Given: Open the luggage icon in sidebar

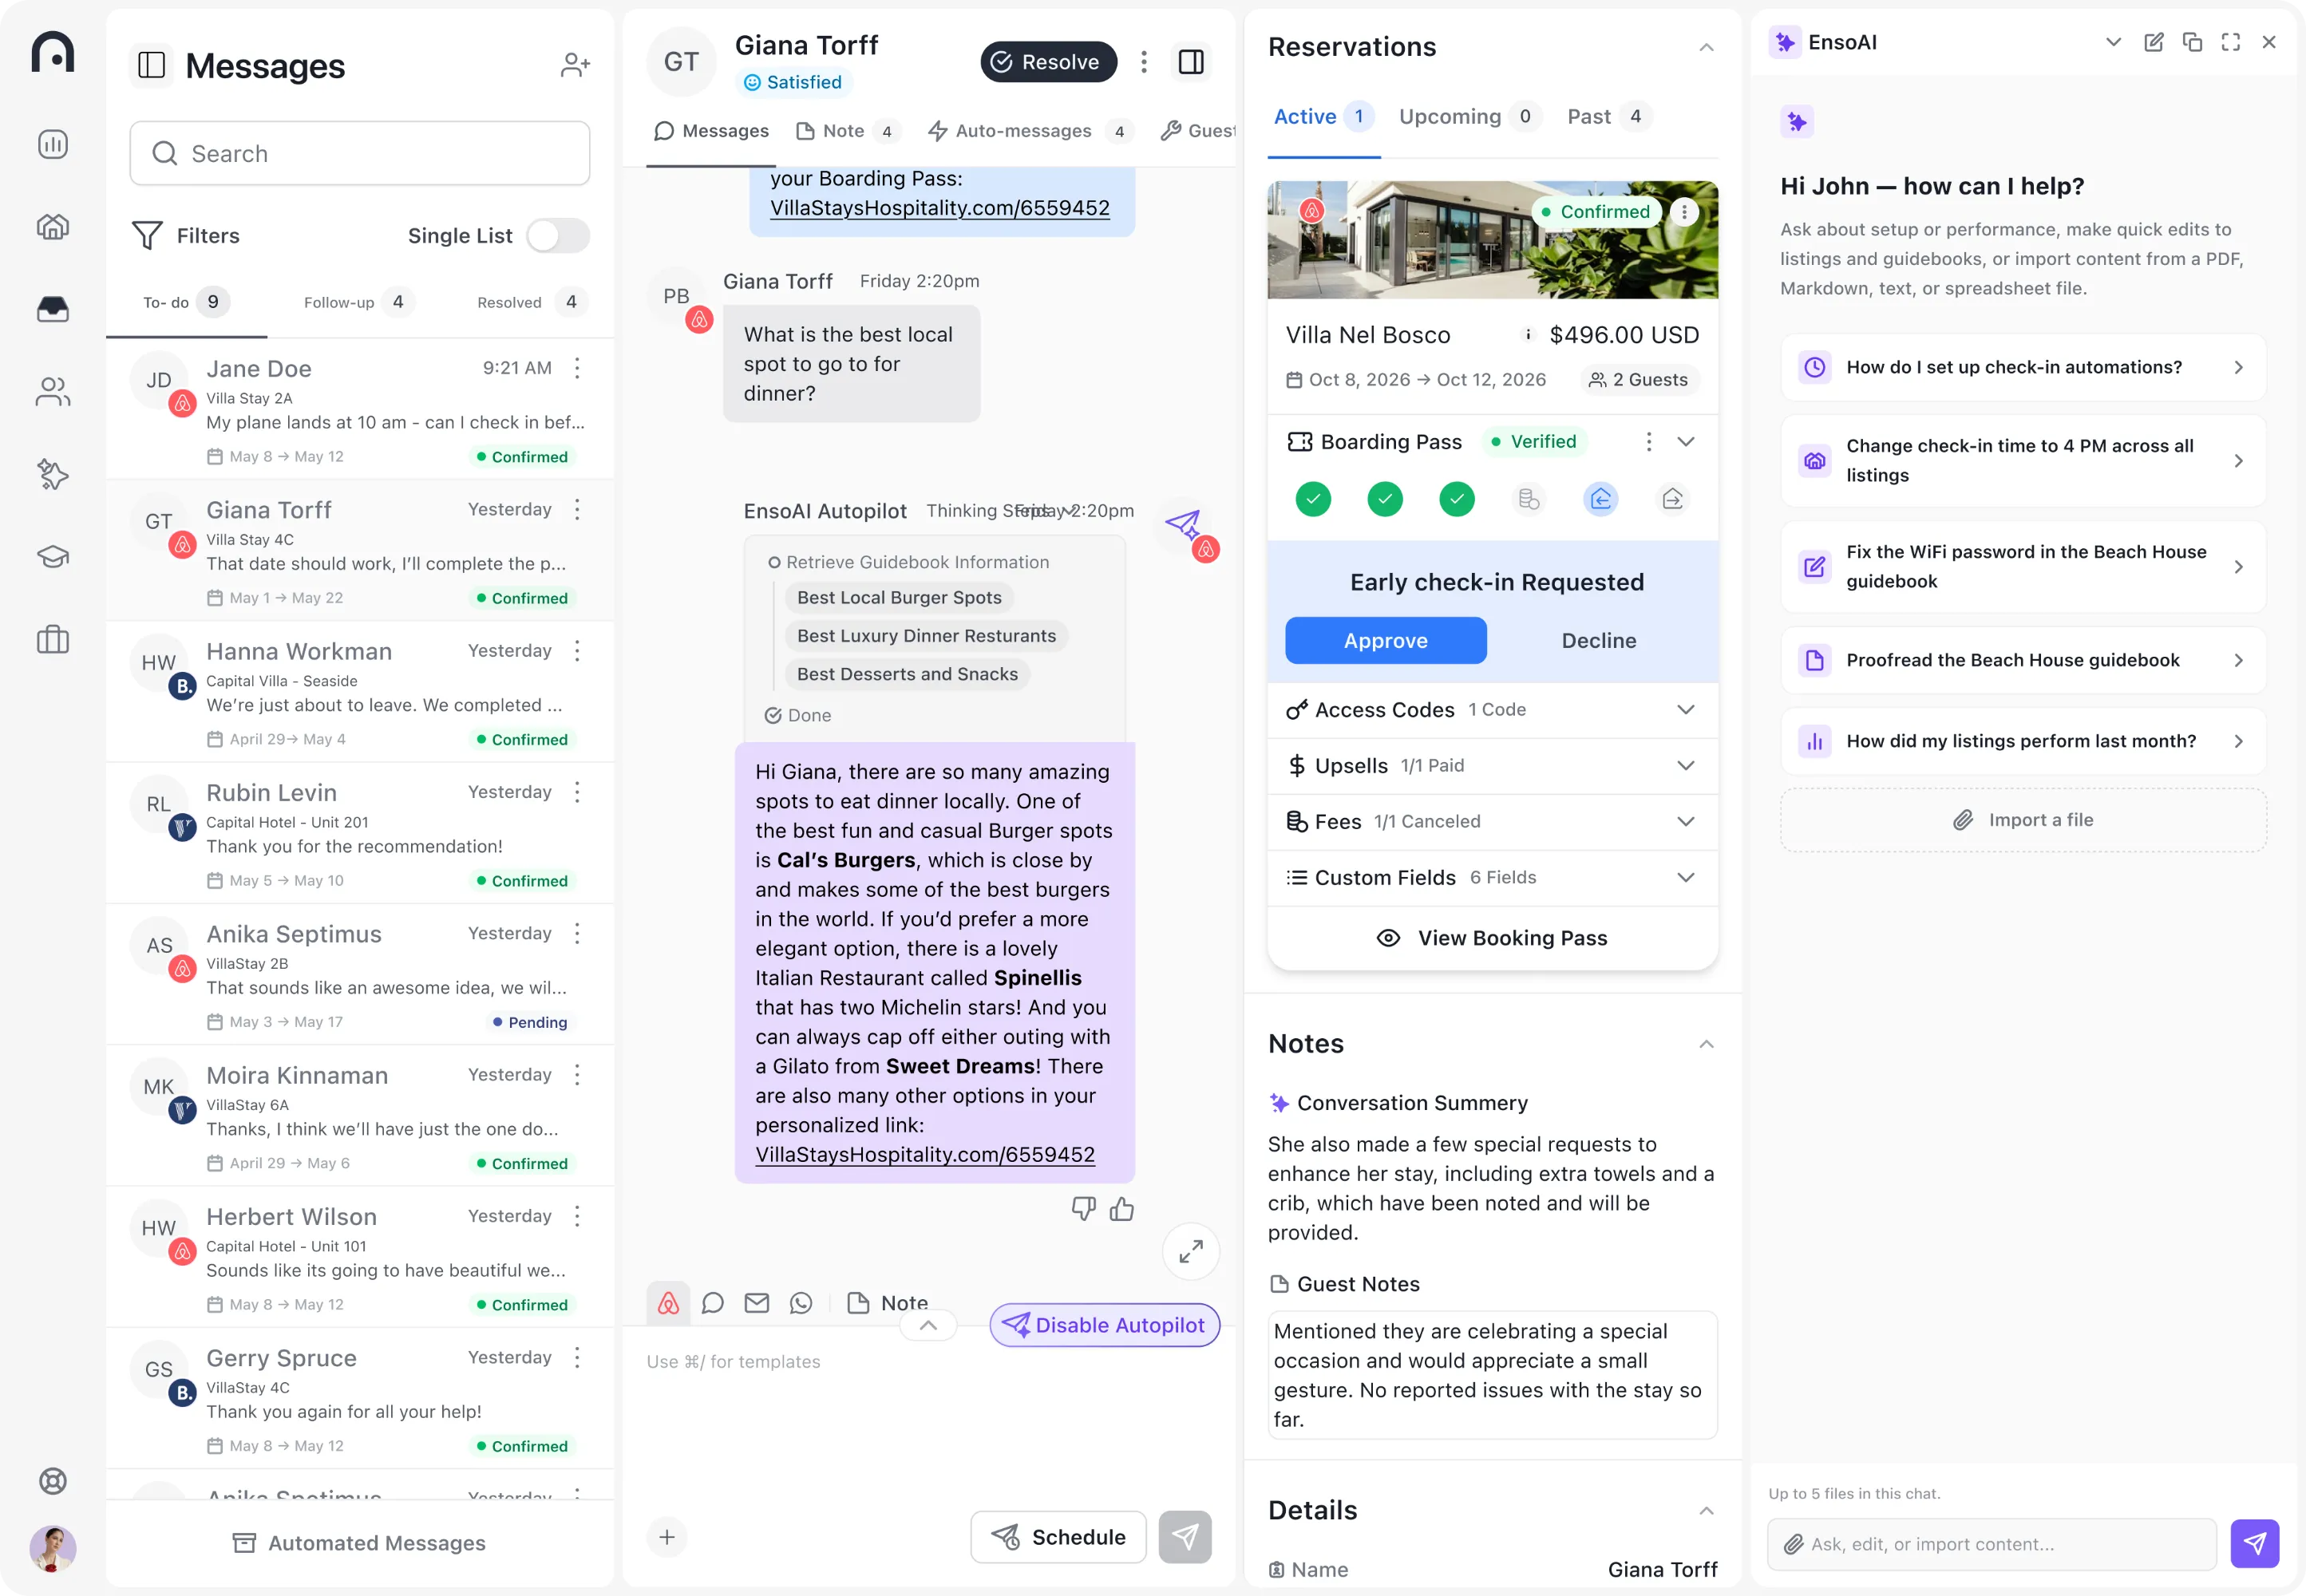Looking at the screenshot, I should pos(53,639).
